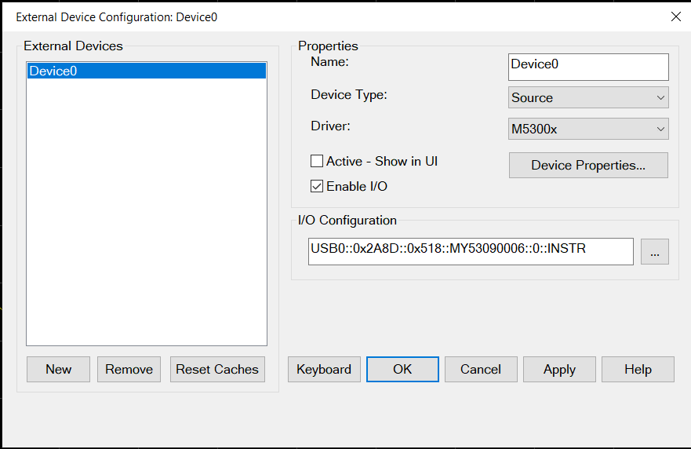Click the New device button
This screenshot has height=449, width=691.
click(x=58, y=370)
